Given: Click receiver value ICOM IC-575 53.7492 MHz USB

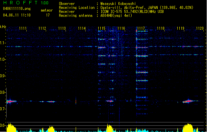Looking at the screenshot, I should click(132, 12).
